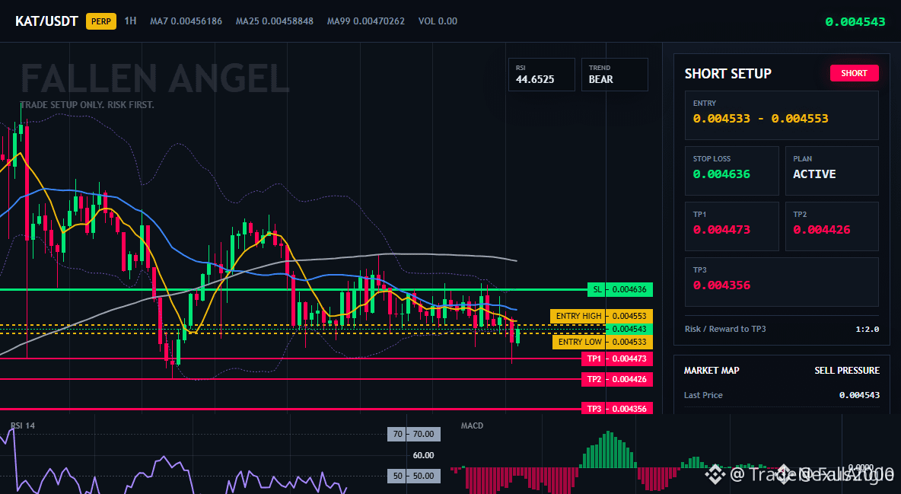Click the TP3 0.004356 card in panel
Viewport: 901px width, 494px height.
(x=782, y=282)
